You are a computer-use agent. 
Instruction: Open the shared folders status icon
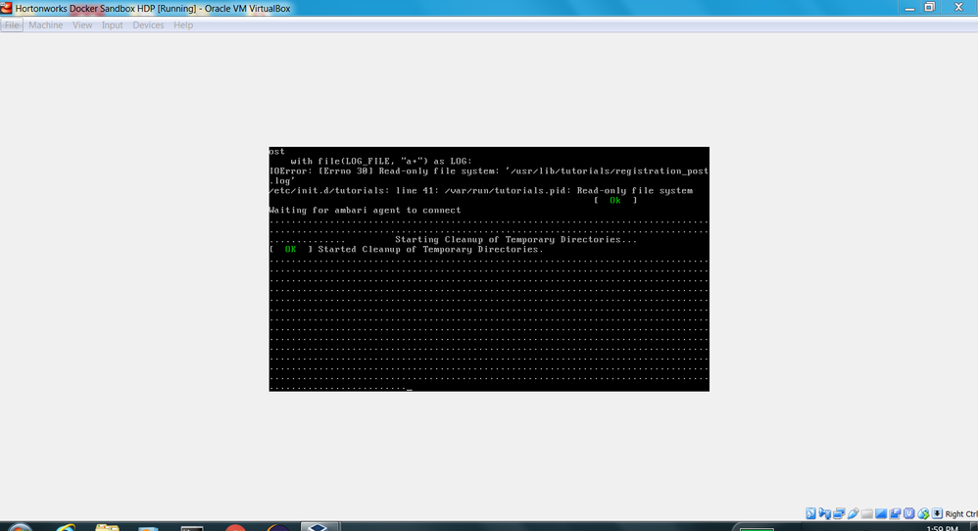point(867,513)
